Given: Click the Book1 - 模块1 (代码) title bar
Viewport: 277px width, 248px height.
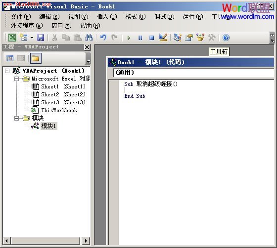Looking at the screenshot, I should pyautogui.click(x=191, y=62).
